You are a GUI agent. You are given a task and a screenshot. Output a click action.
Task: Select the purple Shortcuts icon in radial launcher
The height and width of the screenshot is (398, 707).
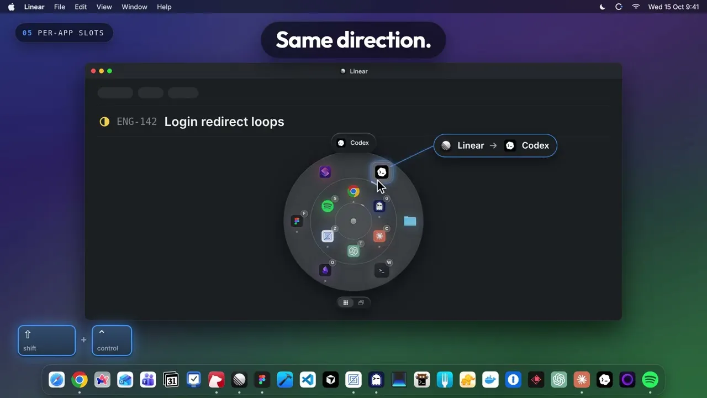click(x=325, y=172)
